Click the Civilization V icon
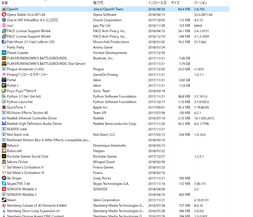Viewport: 253px width, 217px height. coord(4,167)
